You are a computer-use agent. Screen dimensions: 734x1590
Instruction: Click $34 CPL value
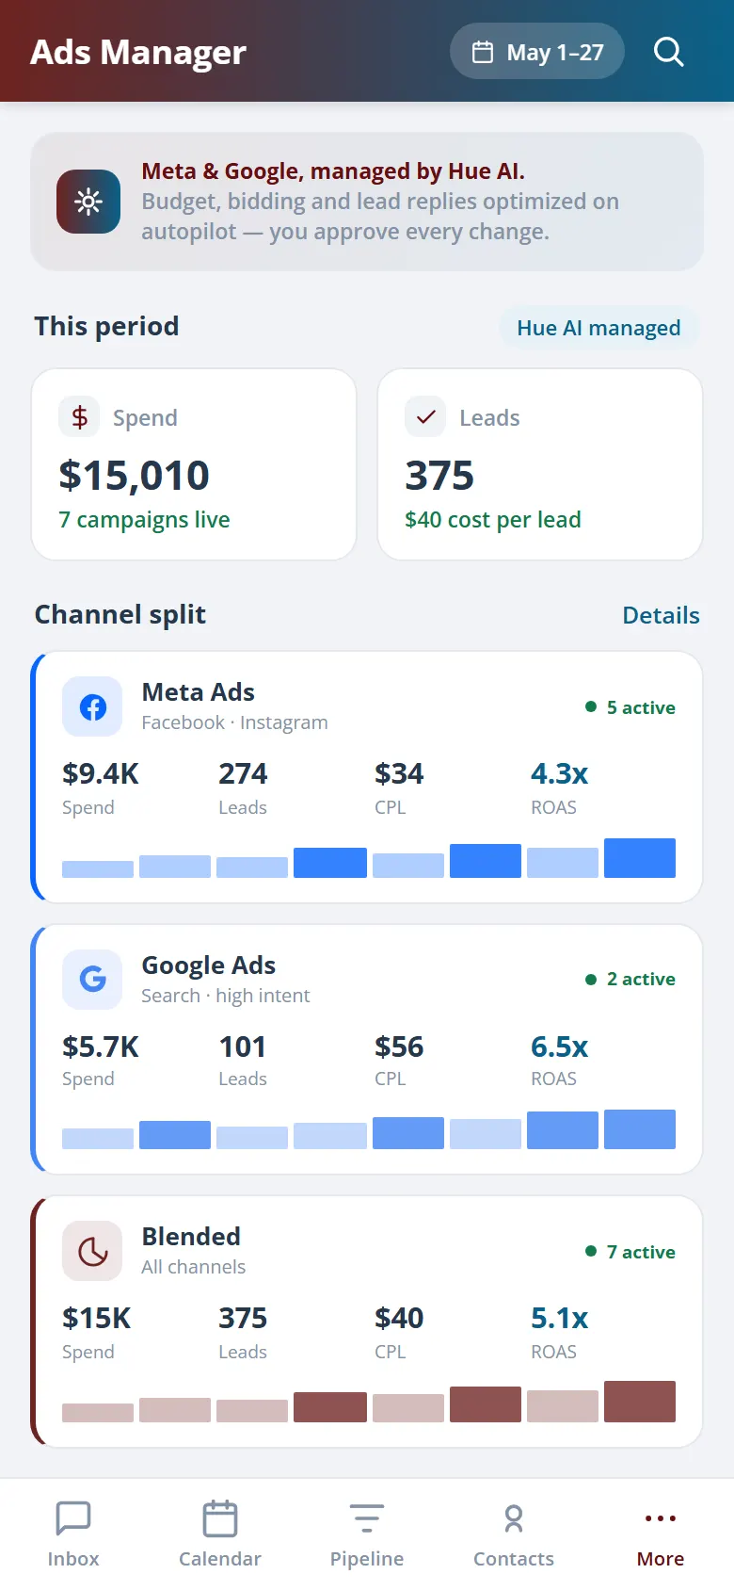point(399,774)
